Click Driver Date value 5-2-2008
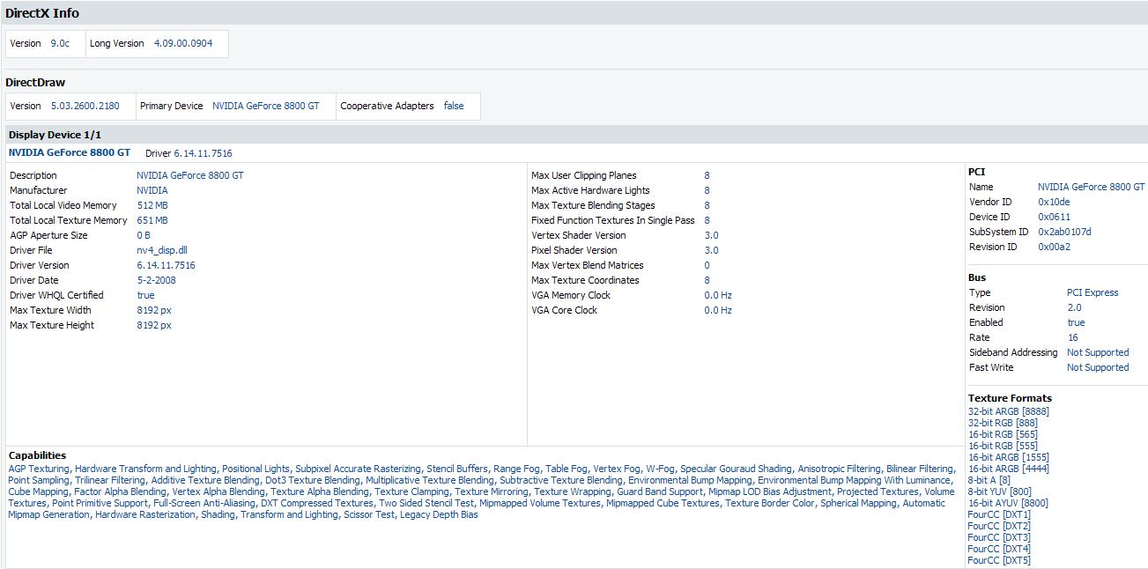This screenshot has height=569, width=1148. click(x=156, y=280)
